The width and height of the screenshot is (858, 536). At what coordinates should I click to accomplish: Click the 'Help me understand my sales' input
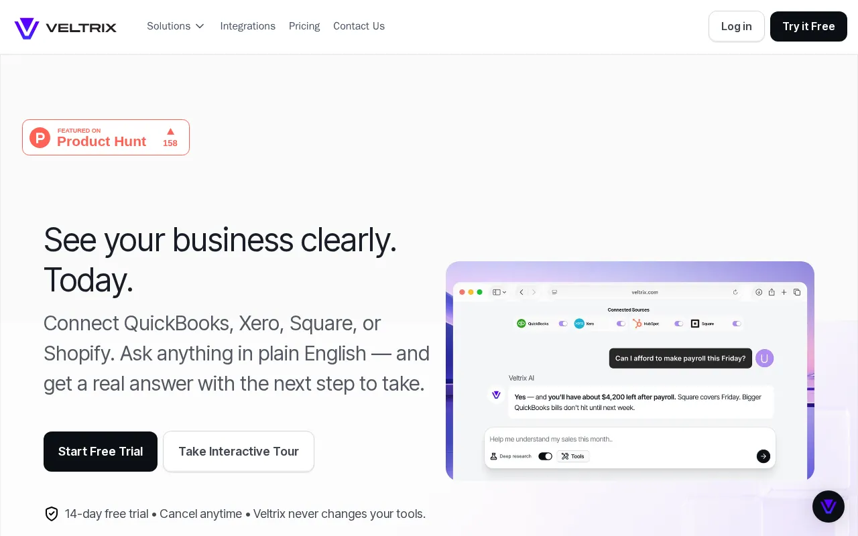tap(630, 440)
